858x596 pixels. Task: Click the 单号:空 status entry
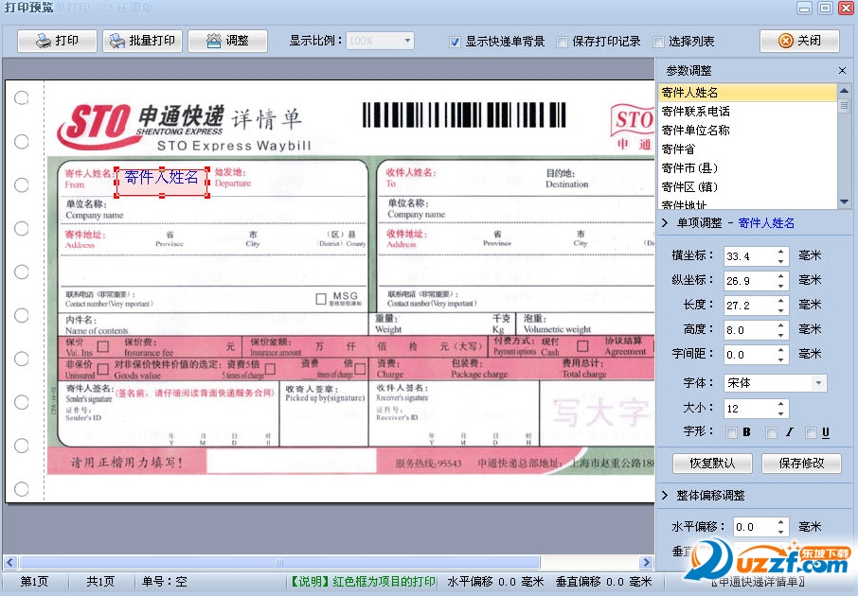tap(165, 581)
